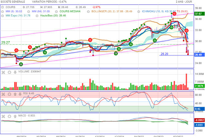Click the VOLUME 2306947 panel title
This screenshot has height=137, width=205.
coord(30,71)
